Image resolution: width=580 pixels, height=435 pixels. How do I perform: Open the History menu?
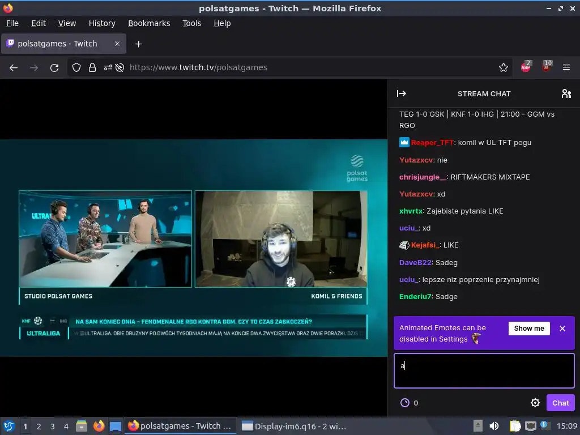pyautogui.click(x=102, y=23)
